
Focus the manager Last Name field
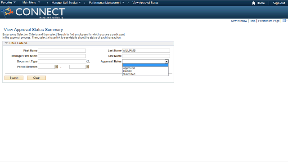146,56
